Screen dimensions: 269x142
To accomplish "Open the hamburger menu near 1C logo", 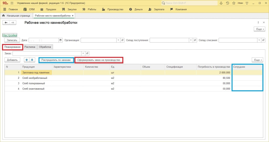I will [x=12, y=3].
